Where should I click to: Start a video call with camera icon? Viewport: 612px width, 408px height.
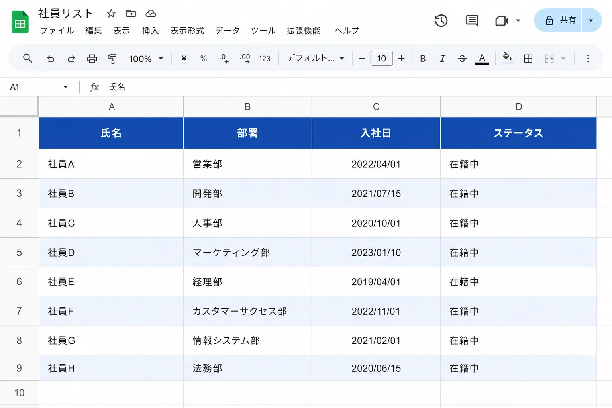(502, 20)
